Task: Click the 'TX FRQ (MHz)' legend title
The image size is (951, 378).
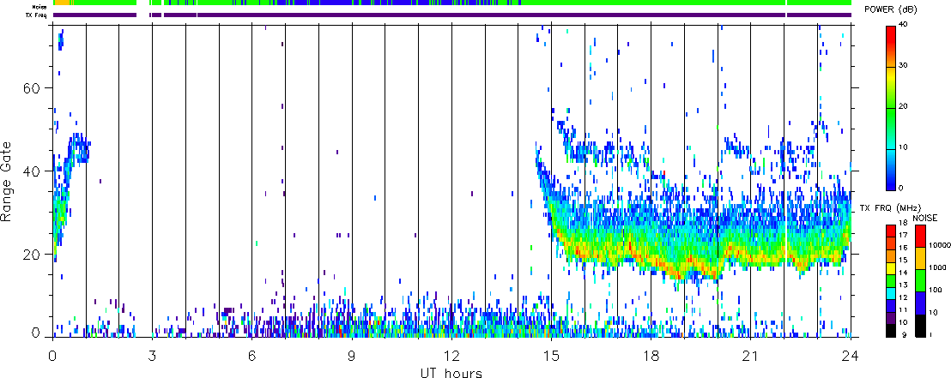Action: point(890,207)
